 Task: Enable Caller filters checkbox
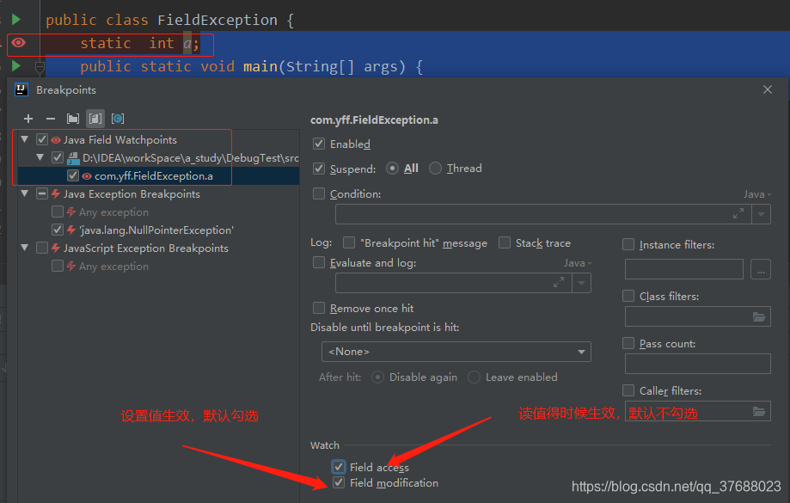tap(628, 390)
